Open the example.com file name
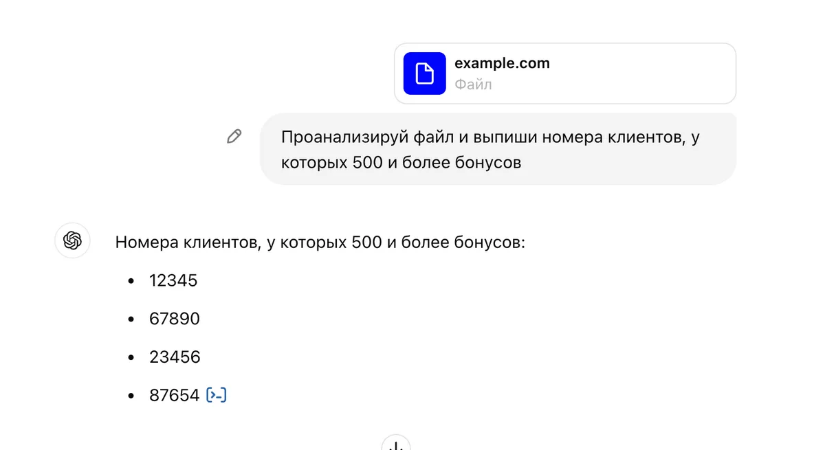 click(x=502, y=63)
